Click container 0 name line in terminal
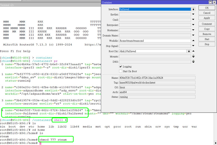Screen dimensions: 217x145 (51, 64)
